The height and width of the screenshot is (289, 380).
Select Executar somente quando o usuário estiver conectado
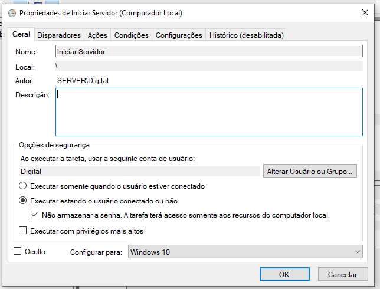pos(24,186)
